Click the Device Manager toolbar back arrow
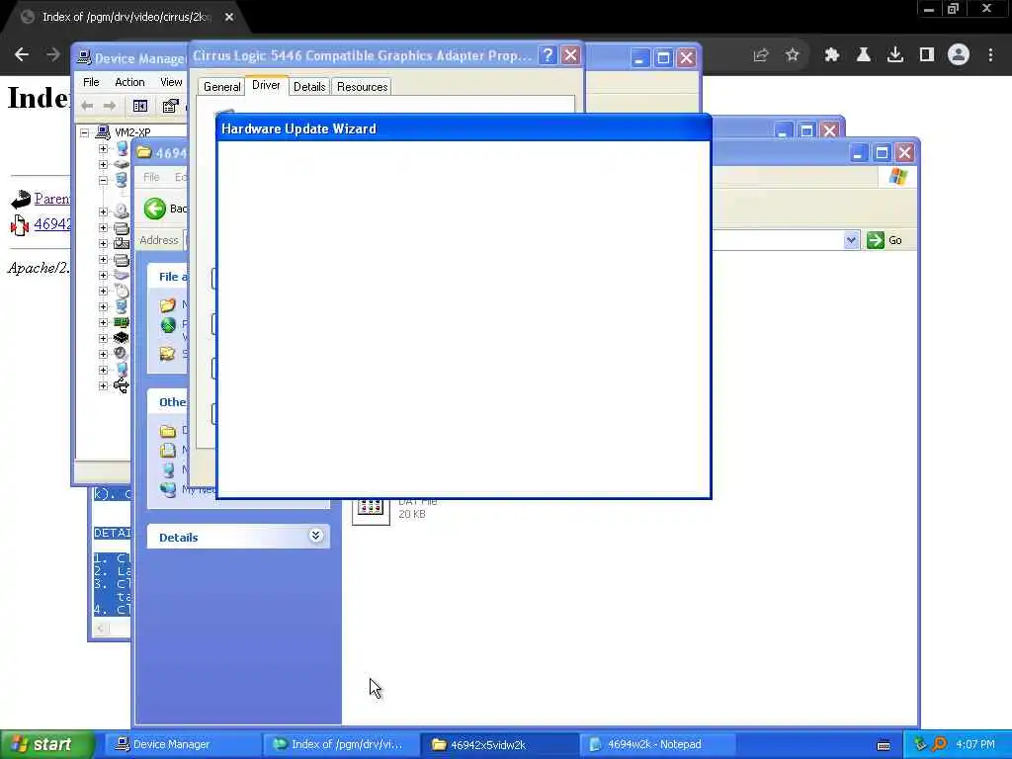 click(87, 106)
